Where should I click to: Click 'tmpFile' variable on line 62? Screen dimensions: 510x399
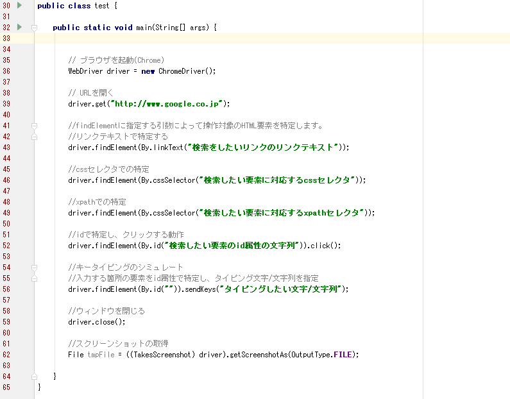[x=101, y=355]
